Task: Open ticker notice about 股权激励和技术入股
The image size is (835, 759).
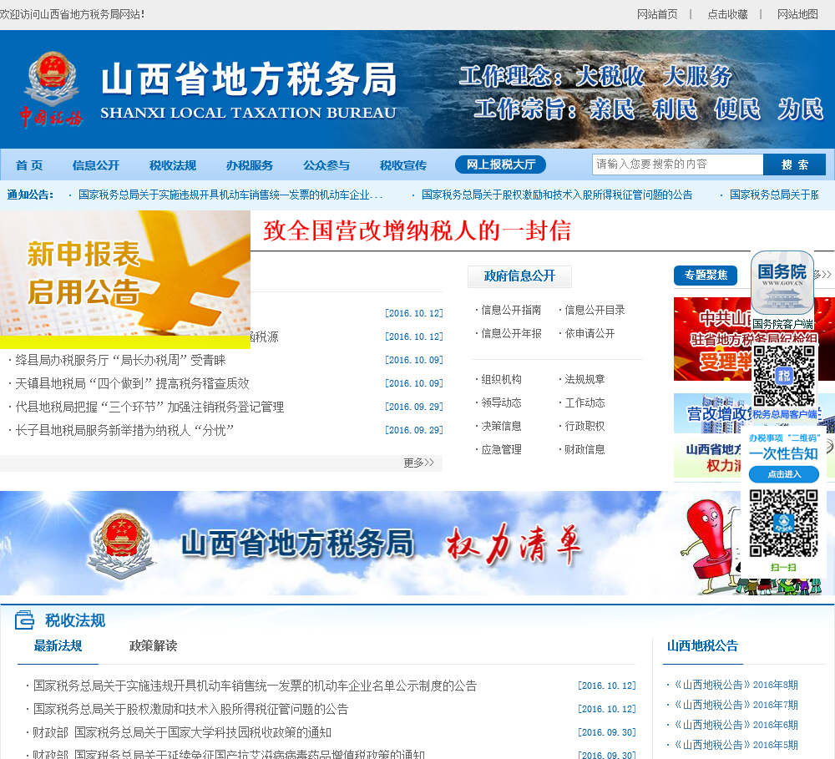Action: coord(557,195)
